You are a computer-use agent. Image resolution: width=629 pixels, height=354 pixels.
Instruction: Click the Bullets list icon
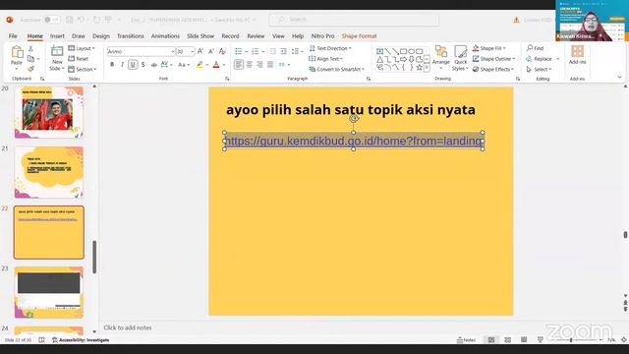(x=238, y=51)
